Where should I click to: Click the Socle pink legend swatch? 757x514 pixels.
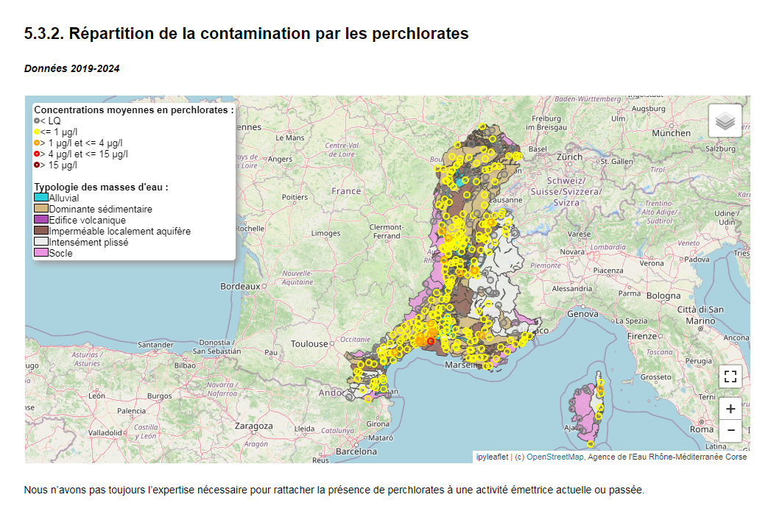[41, 253]
